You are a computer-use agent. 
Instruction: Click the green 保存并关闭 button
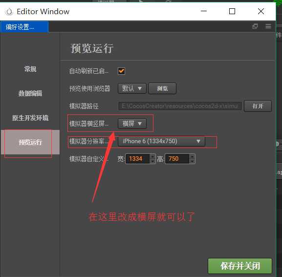click(x=240, y=266)
